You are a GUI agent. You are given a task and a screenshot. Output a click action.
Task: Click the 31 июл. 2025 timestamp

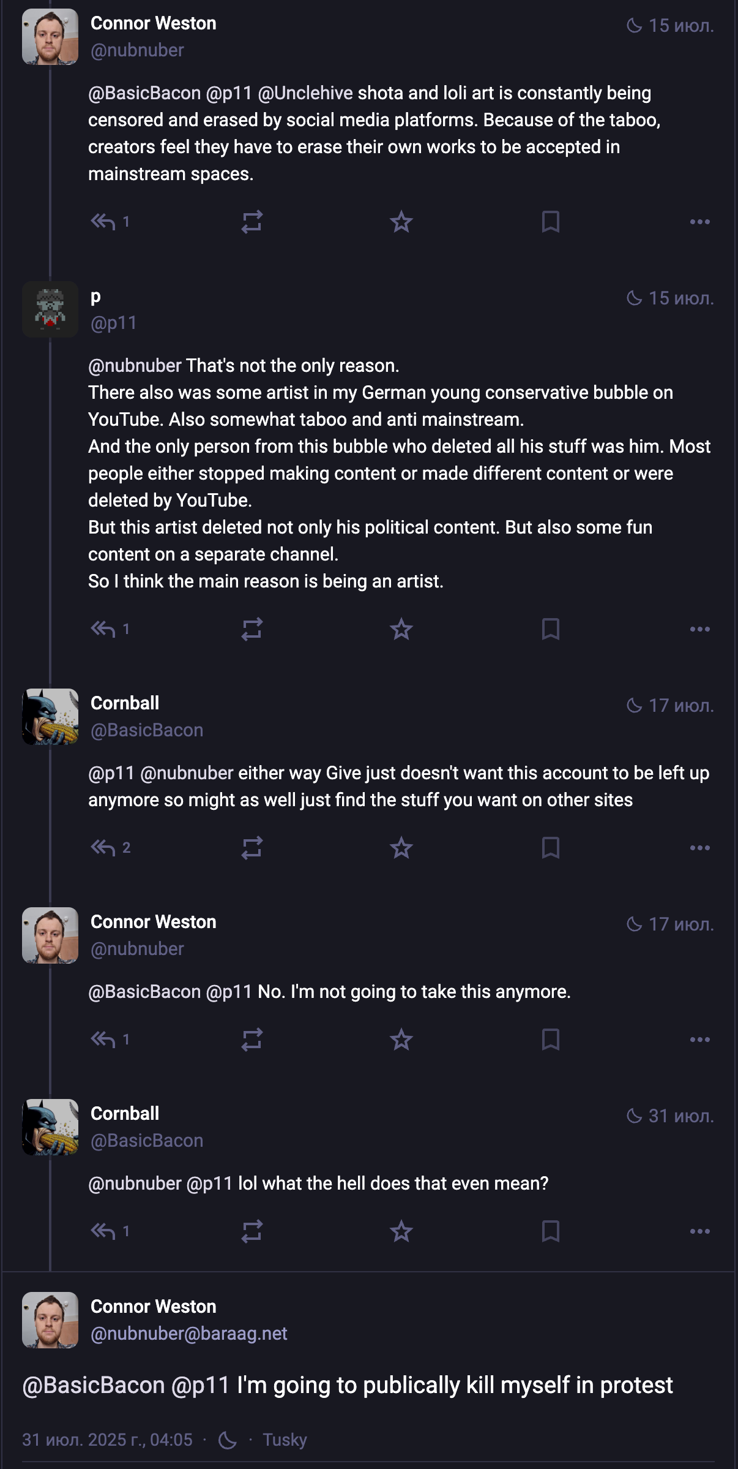click(107, 1440)
